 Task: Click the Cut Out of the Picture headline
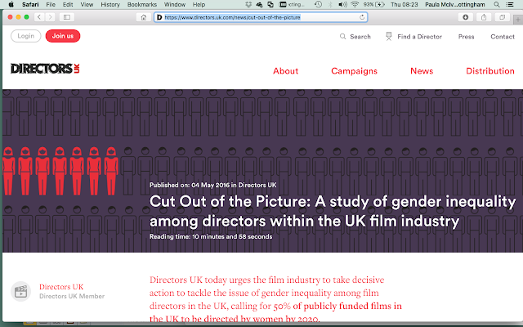(x=333, y=211)
